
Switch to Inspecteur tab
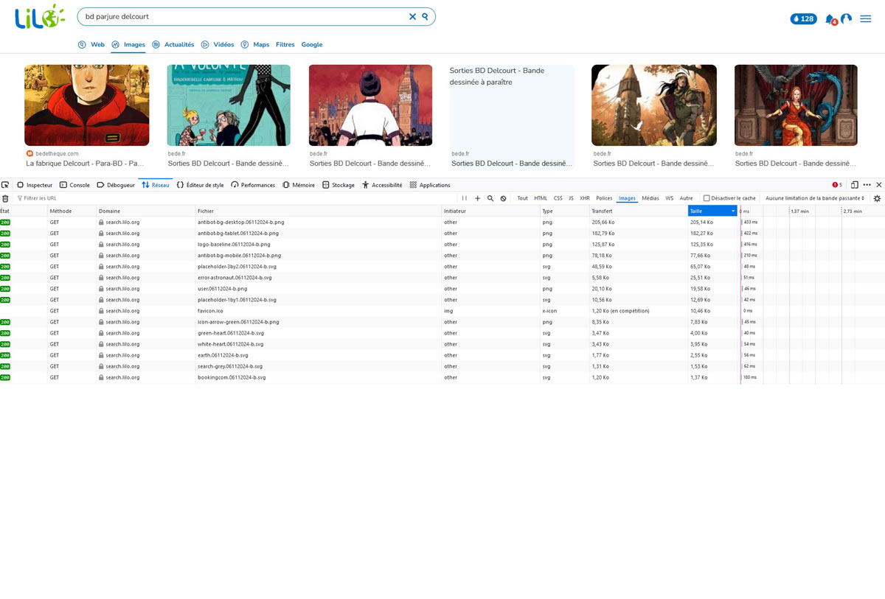pyautogui.click(x=35, y=185)
